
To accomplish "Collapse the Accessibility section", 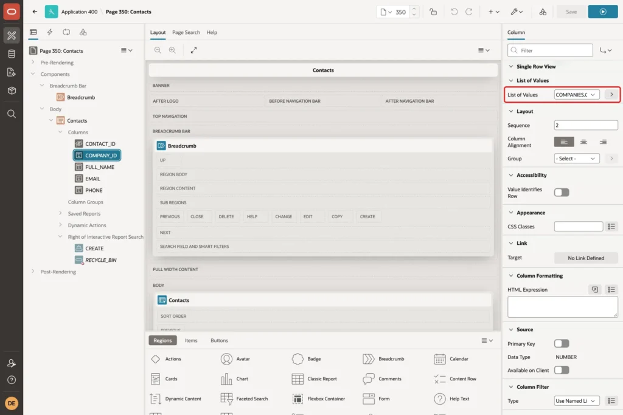I will click(x=511, y=175).
